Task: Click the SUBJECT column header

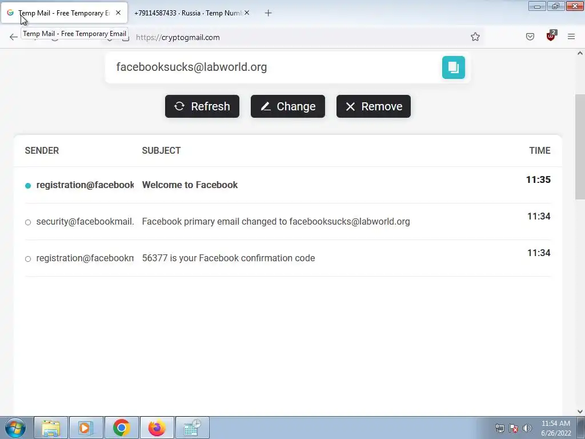Action: (x=161, y=150)
